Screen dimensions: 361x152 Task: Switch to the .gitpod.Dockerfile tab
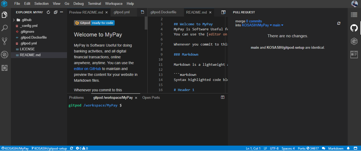(163, 12)
